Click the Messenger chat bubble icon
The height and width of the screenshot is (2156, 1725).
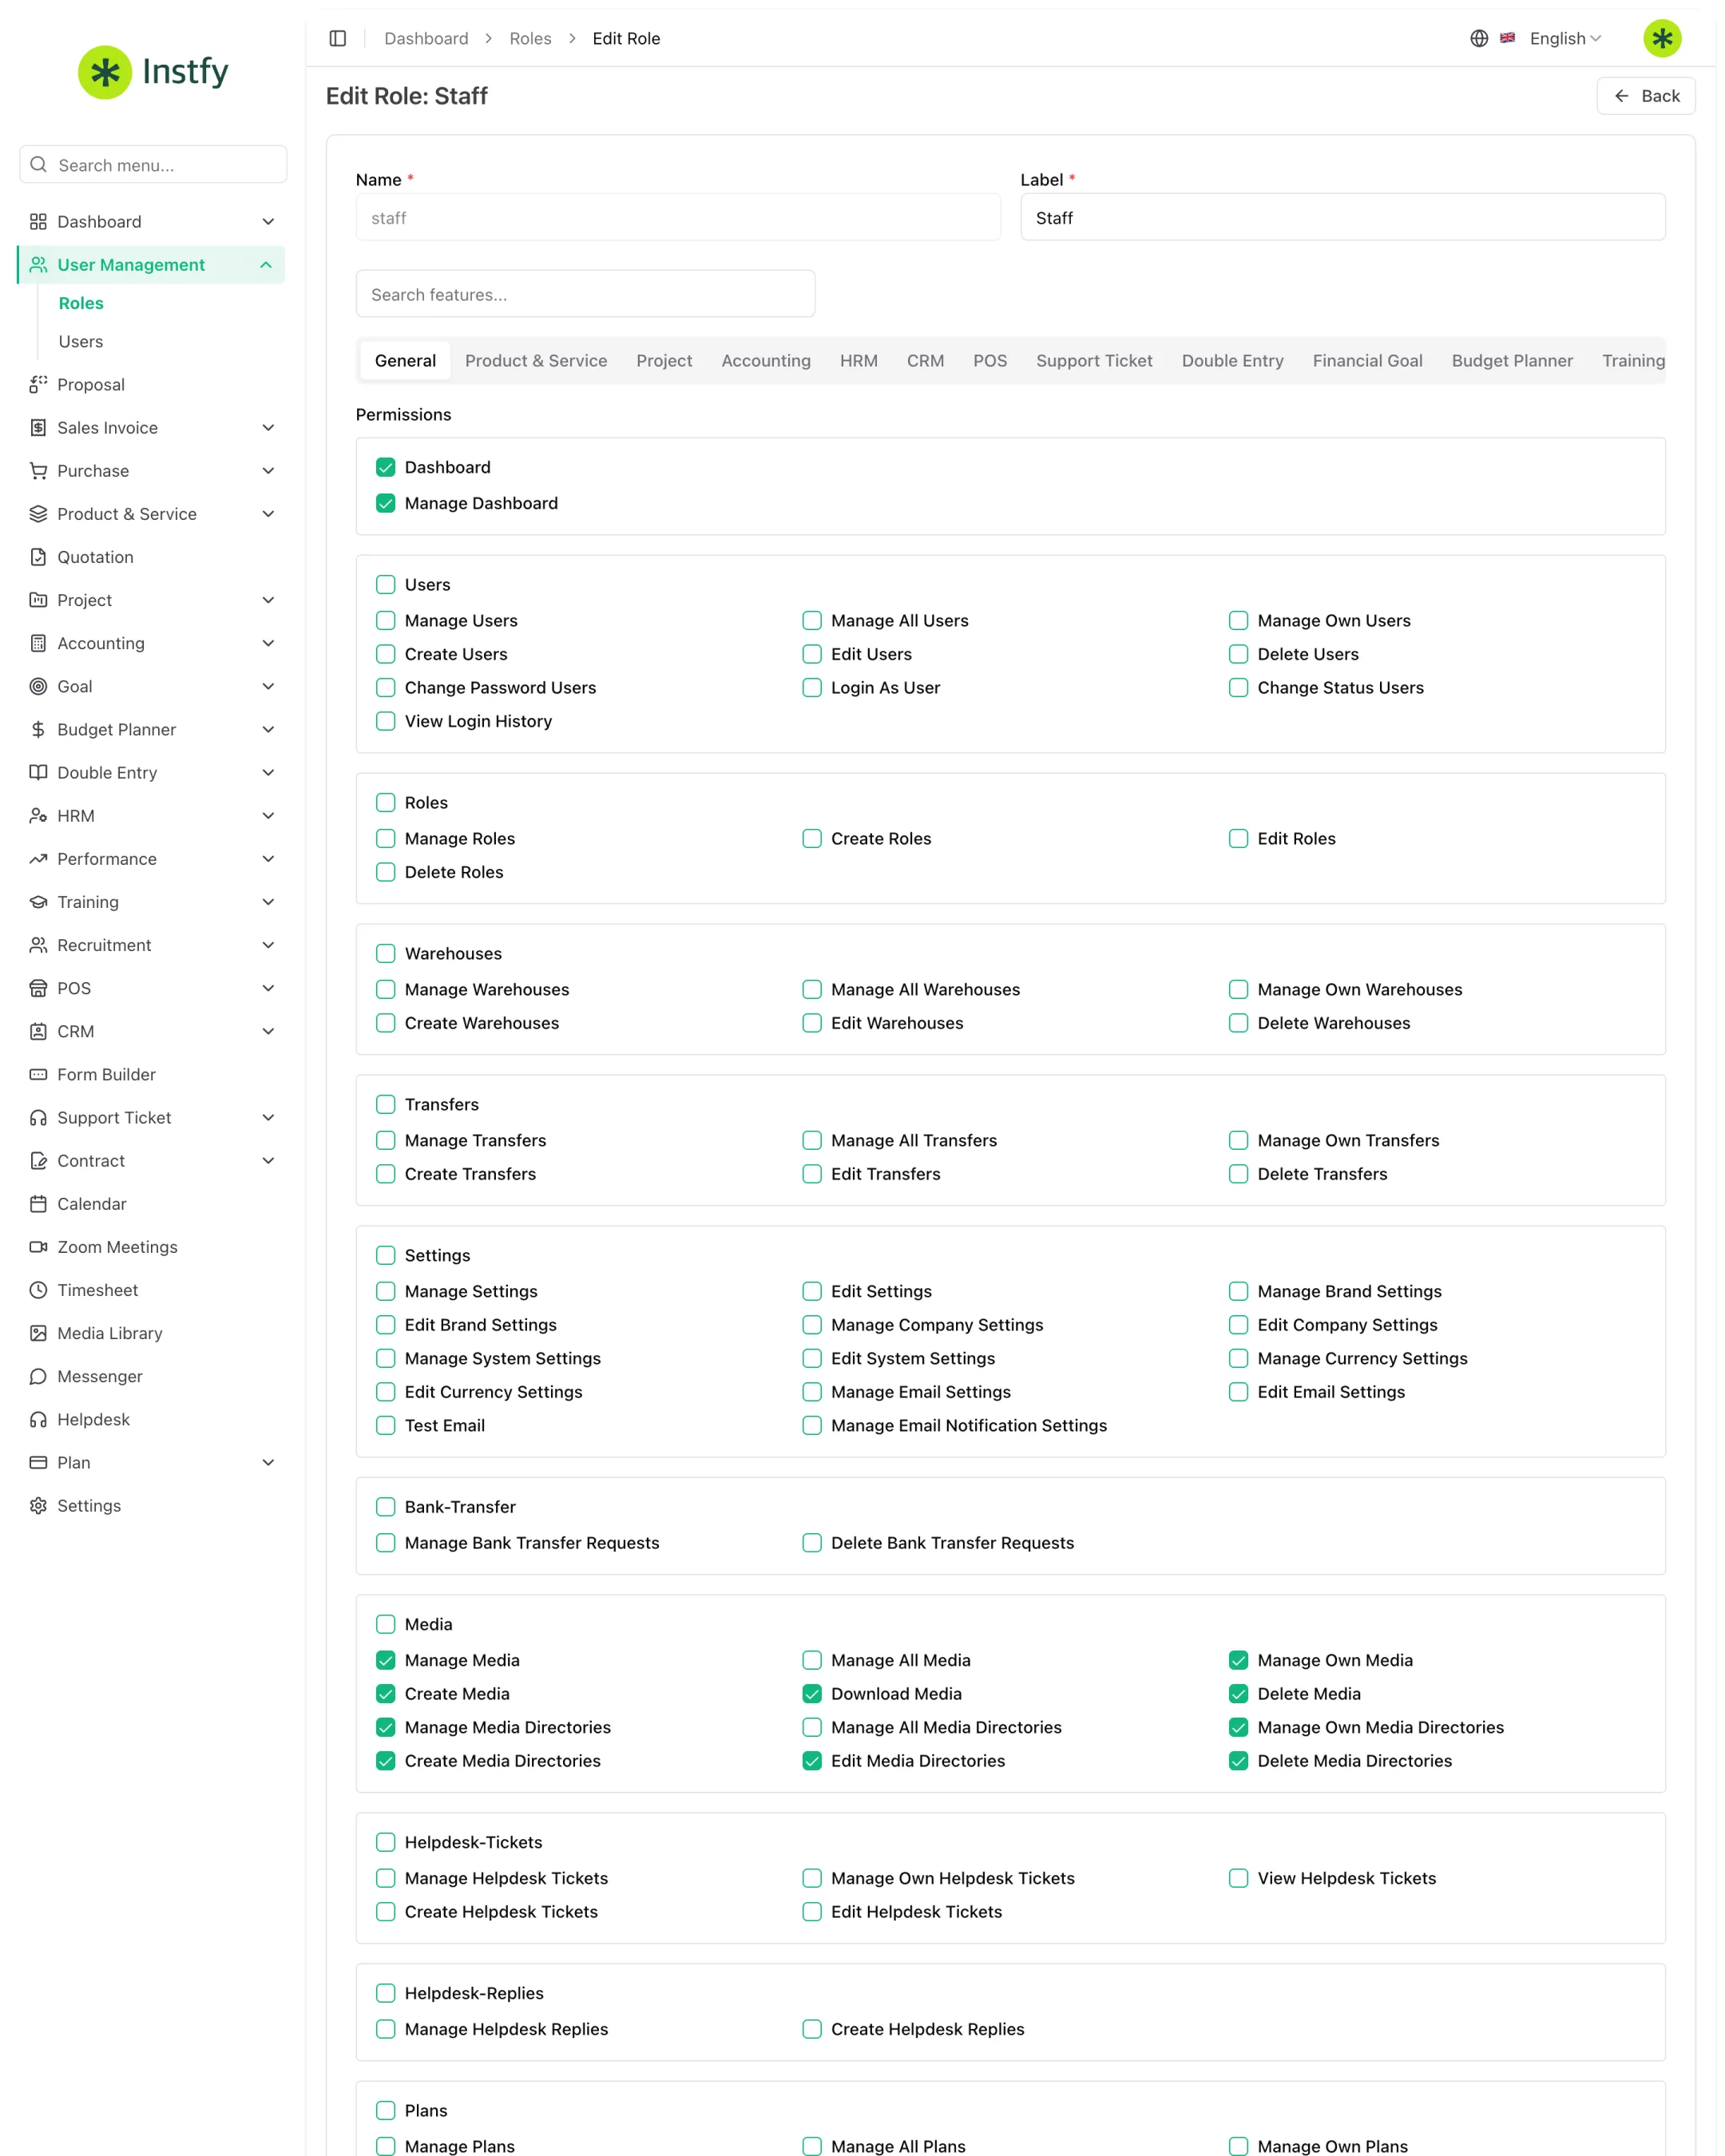click(x=38, y=1376)
